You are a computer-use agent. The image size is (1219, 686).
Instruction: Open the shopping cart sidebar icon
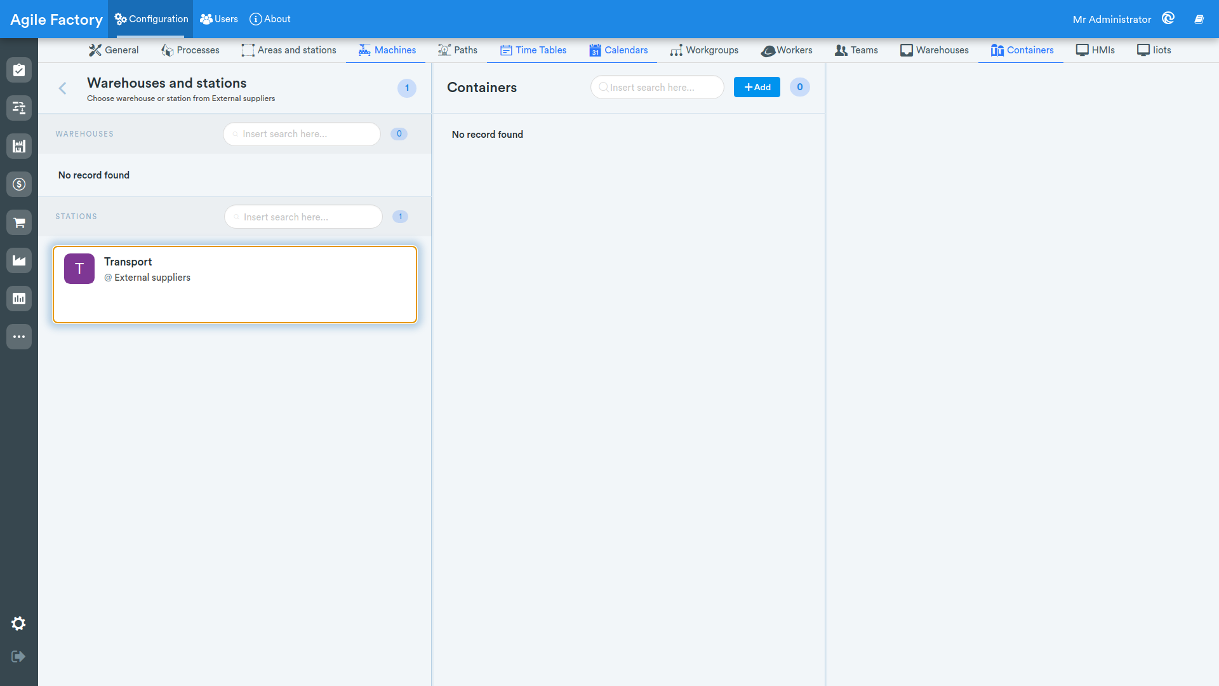[x=19, y=222]
